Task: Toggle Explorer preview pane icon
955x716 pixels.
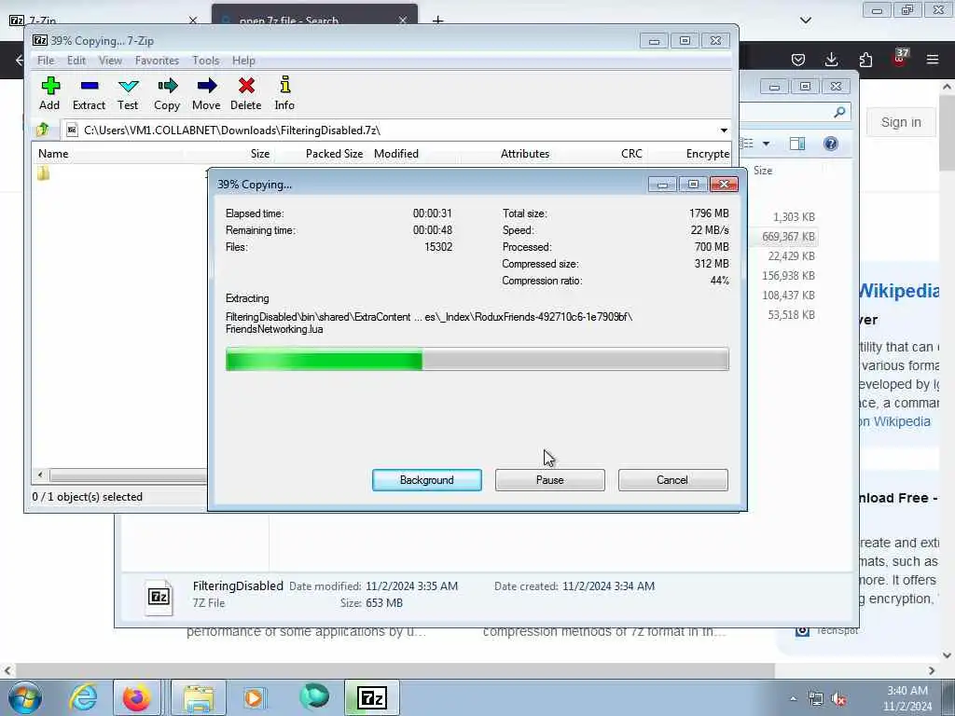Action: tap(797, 144)
